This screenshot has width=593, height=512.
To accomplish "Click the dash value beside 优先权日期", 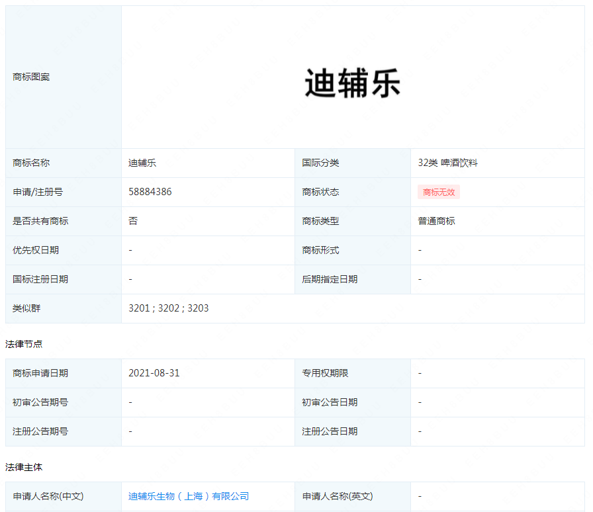I will point(130,250).
